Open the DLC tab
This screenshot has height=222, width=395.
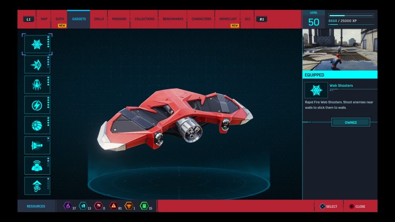pyautogui.click(x=248, y=19)
